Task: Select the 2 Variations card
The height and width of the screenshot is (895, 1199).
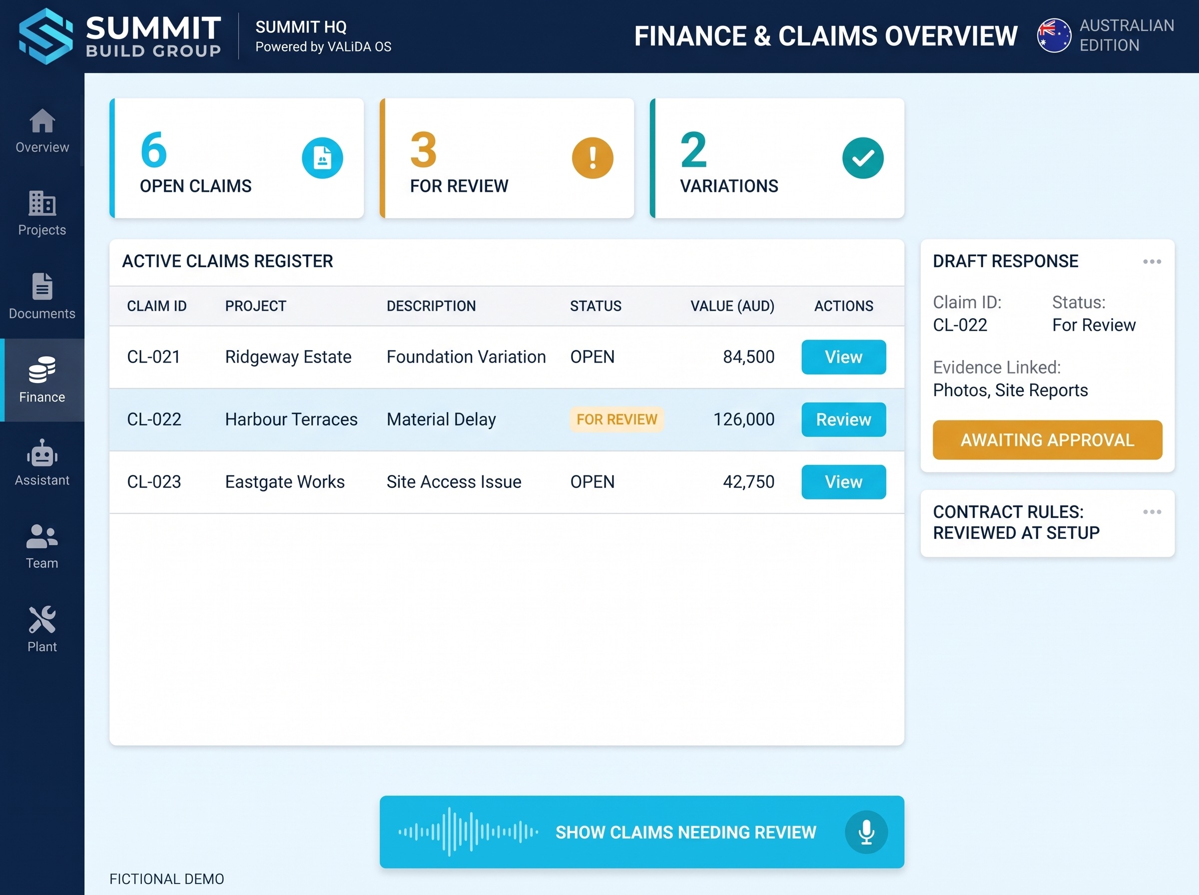Action: [x=777, y=158]
